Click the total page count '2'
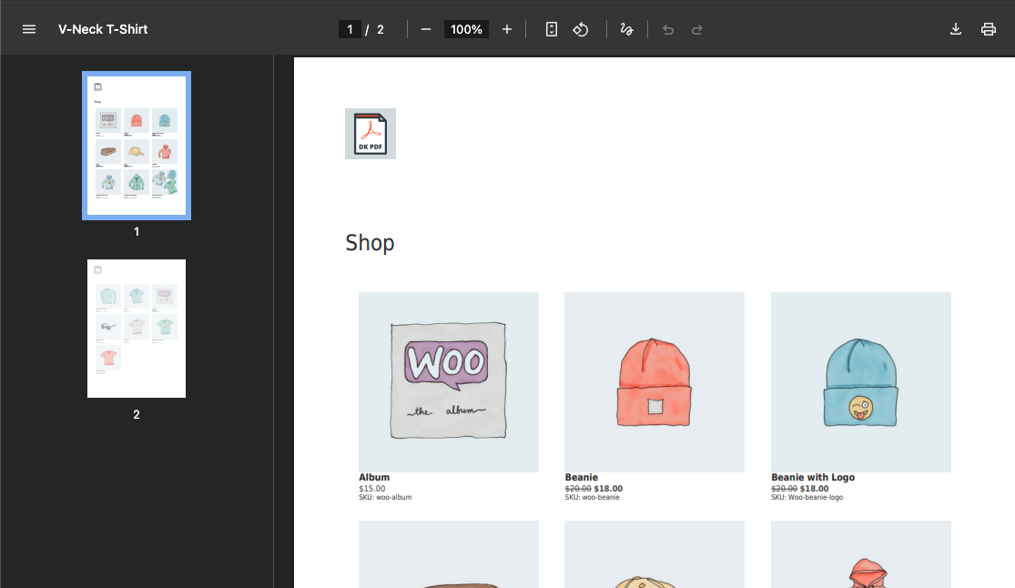This screenshot has width=1015, height=588. (380, 30)
